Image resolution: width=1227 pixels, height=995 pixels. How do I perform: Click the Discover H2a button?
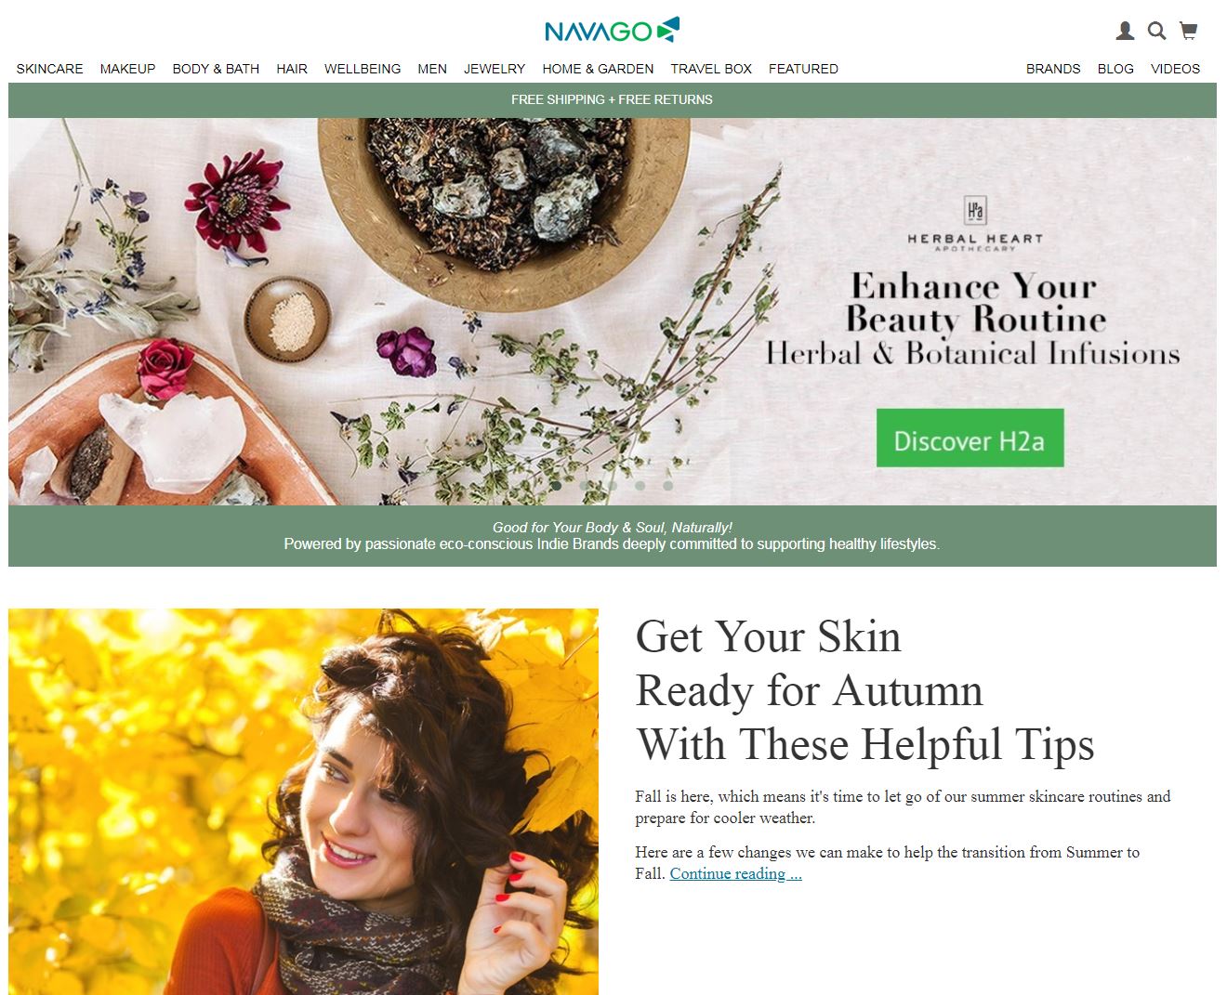click(970, 438)
